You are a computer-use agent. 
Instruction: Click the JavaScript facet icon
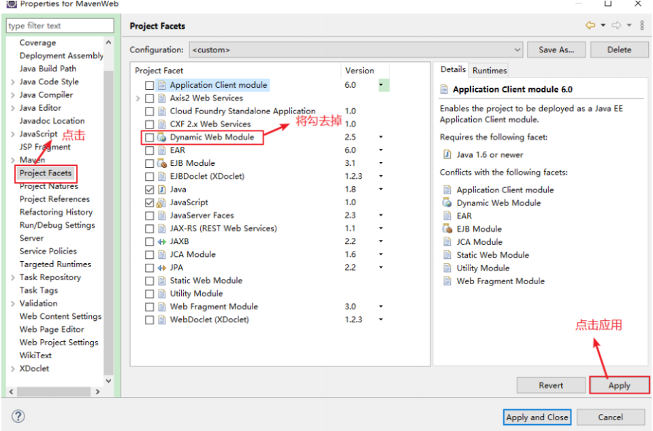pyautogui.click(x=161, y=203)
